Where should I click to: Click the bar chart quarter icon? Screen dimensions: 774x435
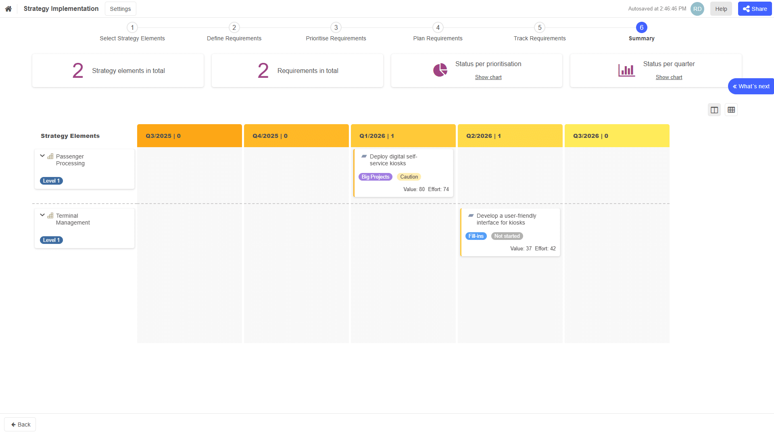click(x=626, y=70)
